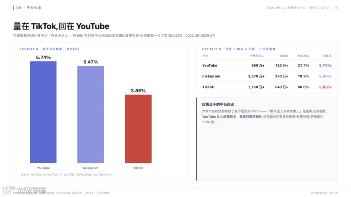The image size is (351, 197).
Task: Click the 发信占比 column header
Action: point(303,56)
